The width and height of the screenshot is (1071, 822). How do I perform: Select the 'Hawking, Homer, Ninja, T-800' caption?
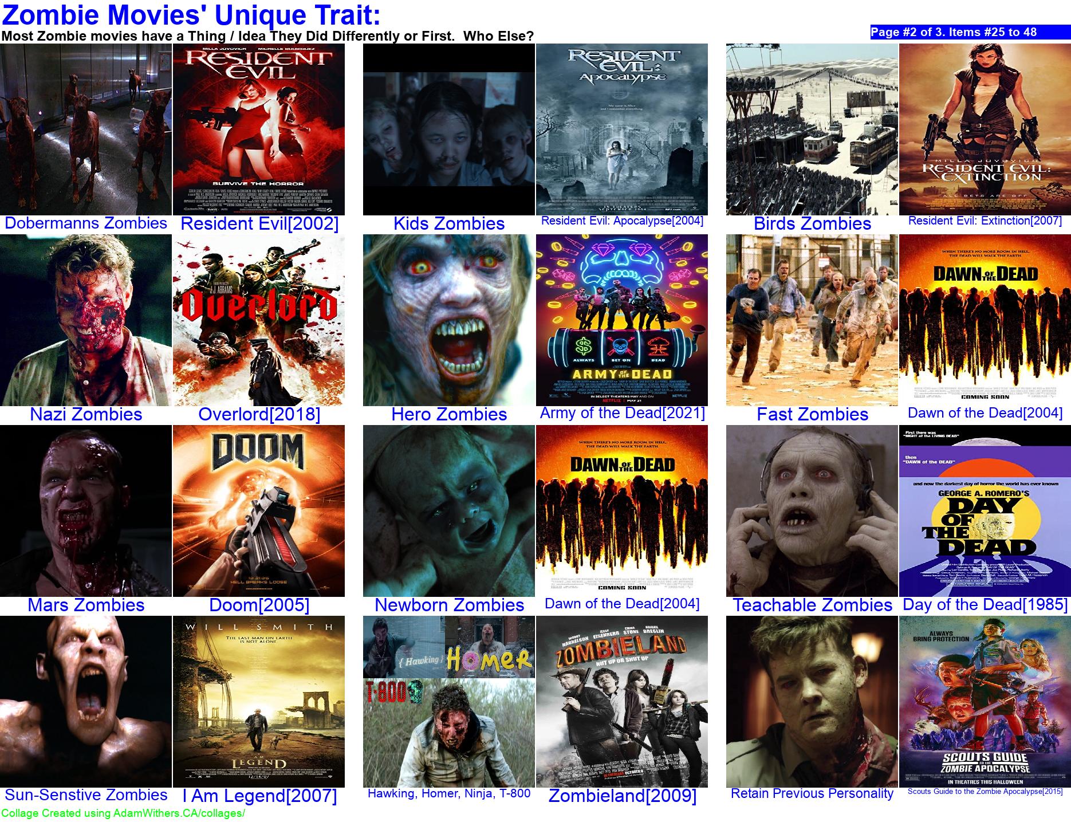tap(449, 793)
